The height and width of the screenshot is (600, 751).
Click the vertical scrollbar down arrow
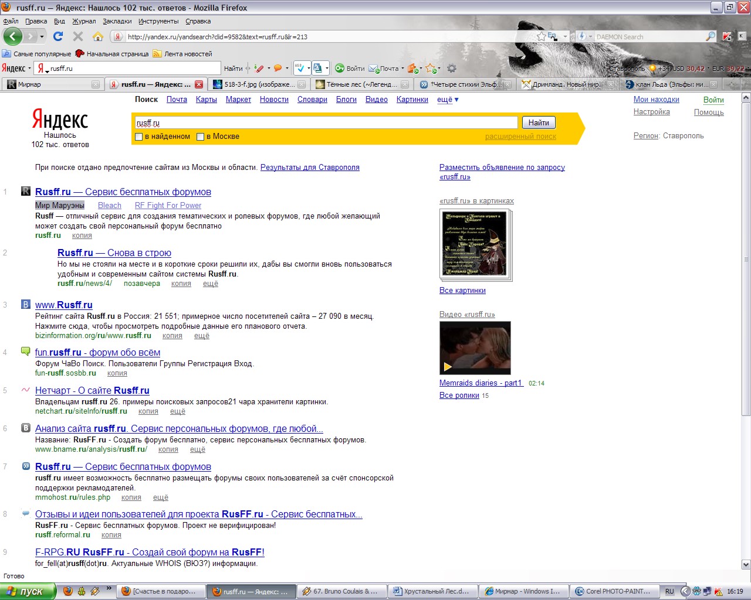746,565
